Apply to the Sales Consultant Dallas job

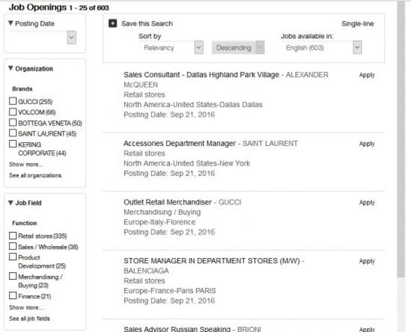[367, 75]
